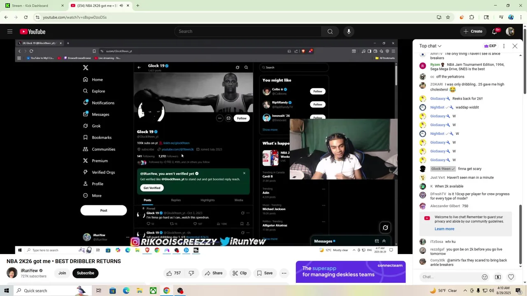527x296 pixels.
Task: Open live chat more options menu
Action: pos(504,46)
